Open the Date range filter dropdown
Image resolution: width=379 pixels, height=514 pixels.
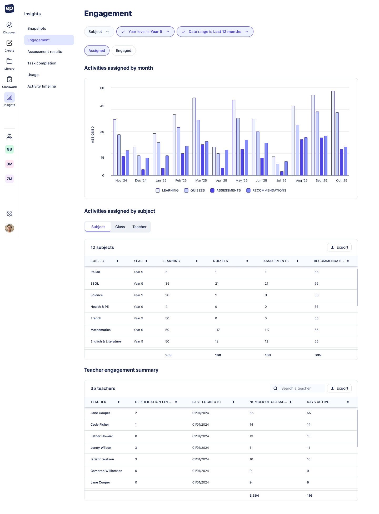[x=215, y=32]
